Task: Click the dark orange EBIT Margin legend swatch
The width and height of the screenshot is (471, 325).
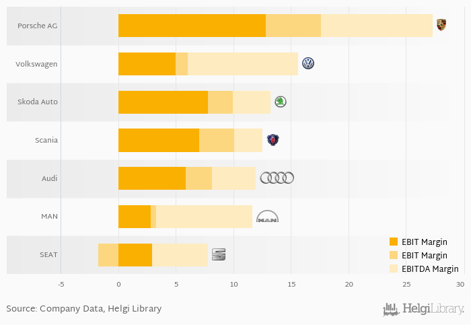Action: [393, 242]
